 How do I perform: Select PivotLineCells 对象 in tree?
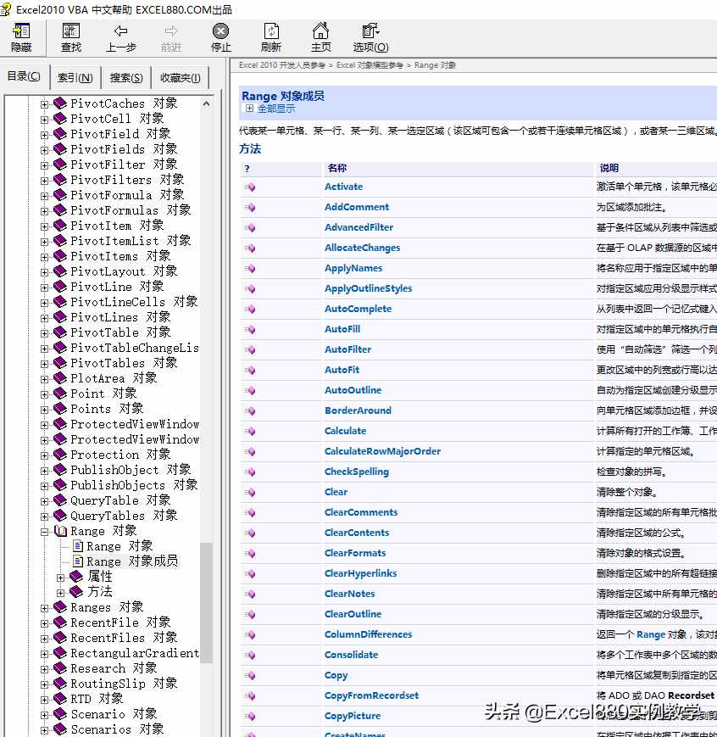point(134,302)
